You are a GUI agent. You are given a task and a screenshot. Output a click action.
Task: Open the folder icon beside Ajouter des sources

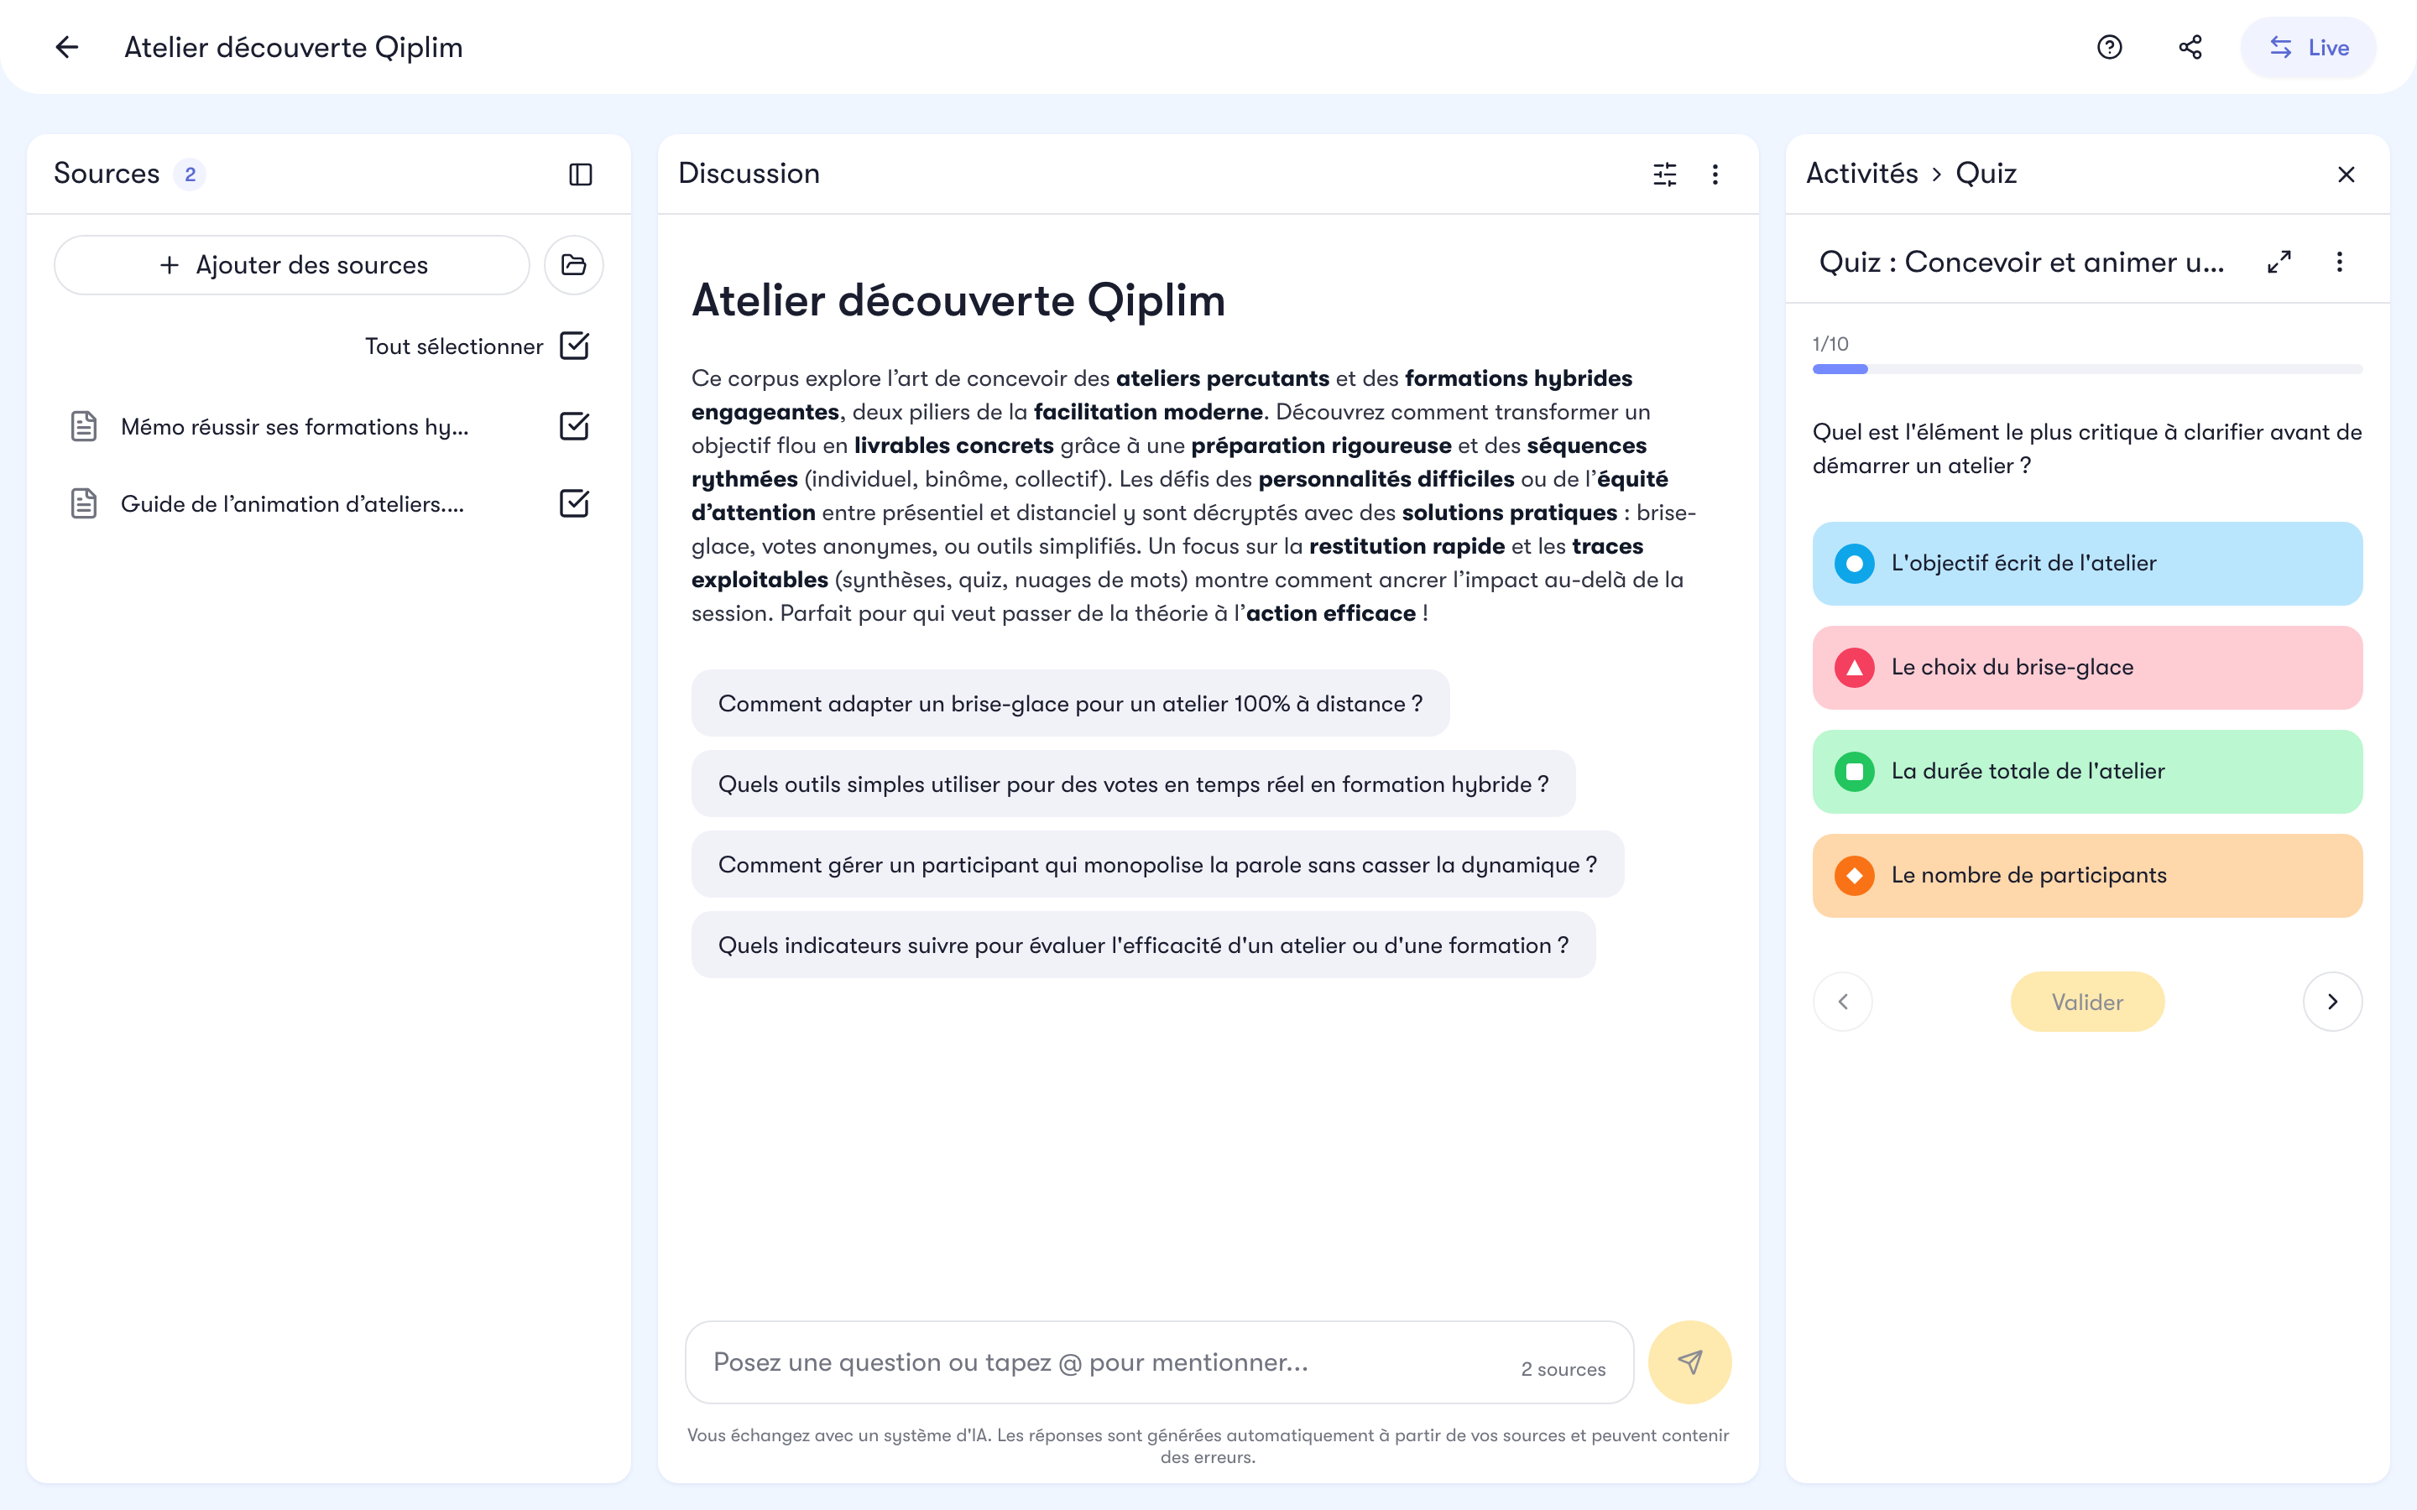573,264
